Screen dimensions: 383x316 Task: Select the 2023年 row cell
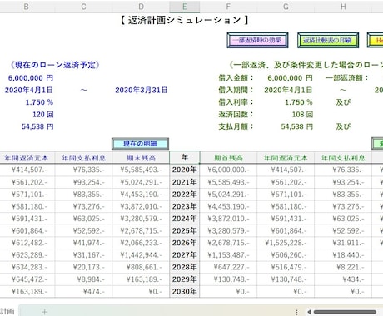click(x=185, y=206)
